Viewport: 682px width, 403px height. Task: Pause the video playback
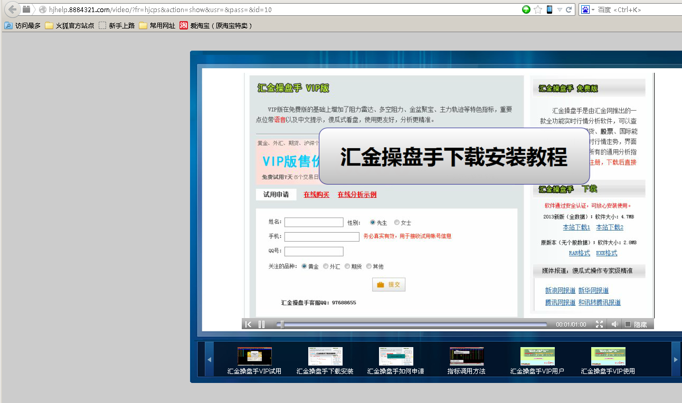pos(261,324)
